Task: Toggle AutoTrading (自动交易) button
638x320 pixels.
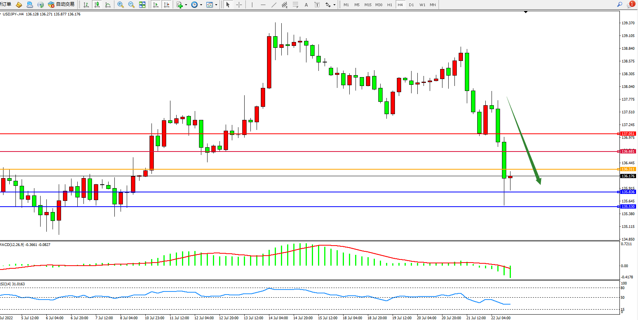Action: 61,5
